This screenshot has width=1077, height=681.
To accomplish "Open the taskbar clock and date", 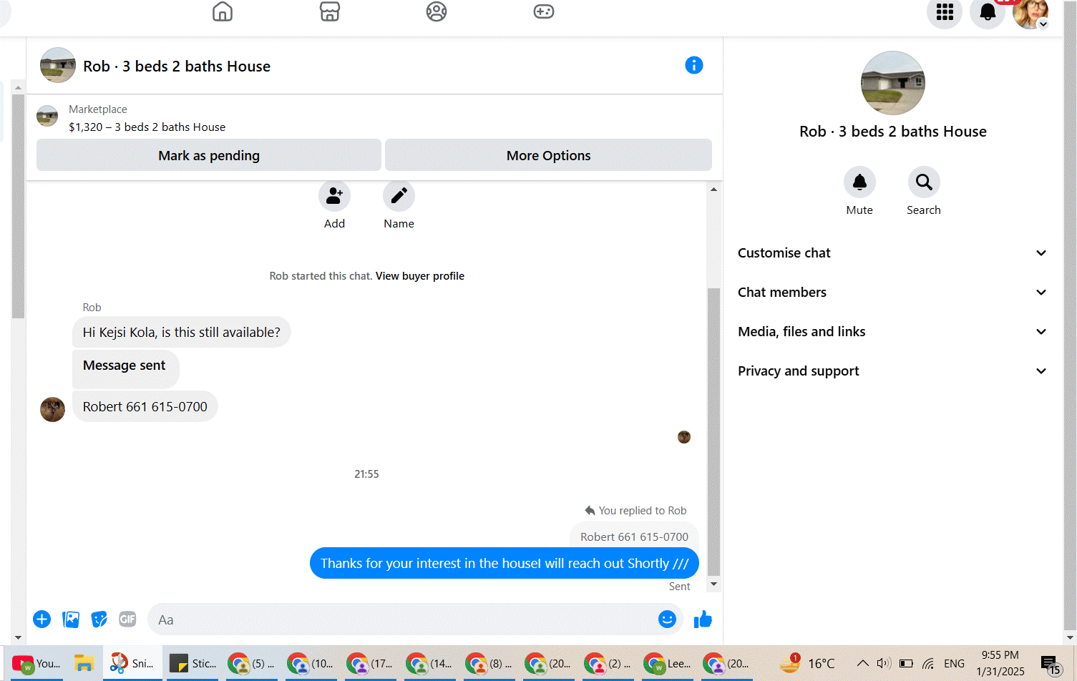I will [x=1000, y=663].
